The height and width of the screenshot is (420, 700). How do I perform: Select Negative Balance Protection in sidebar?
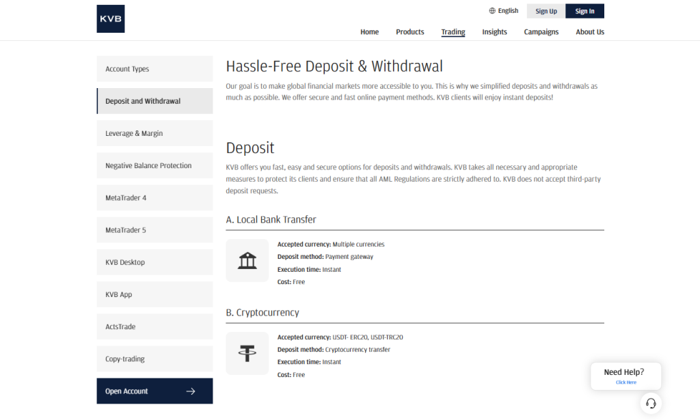pos(154,165)
